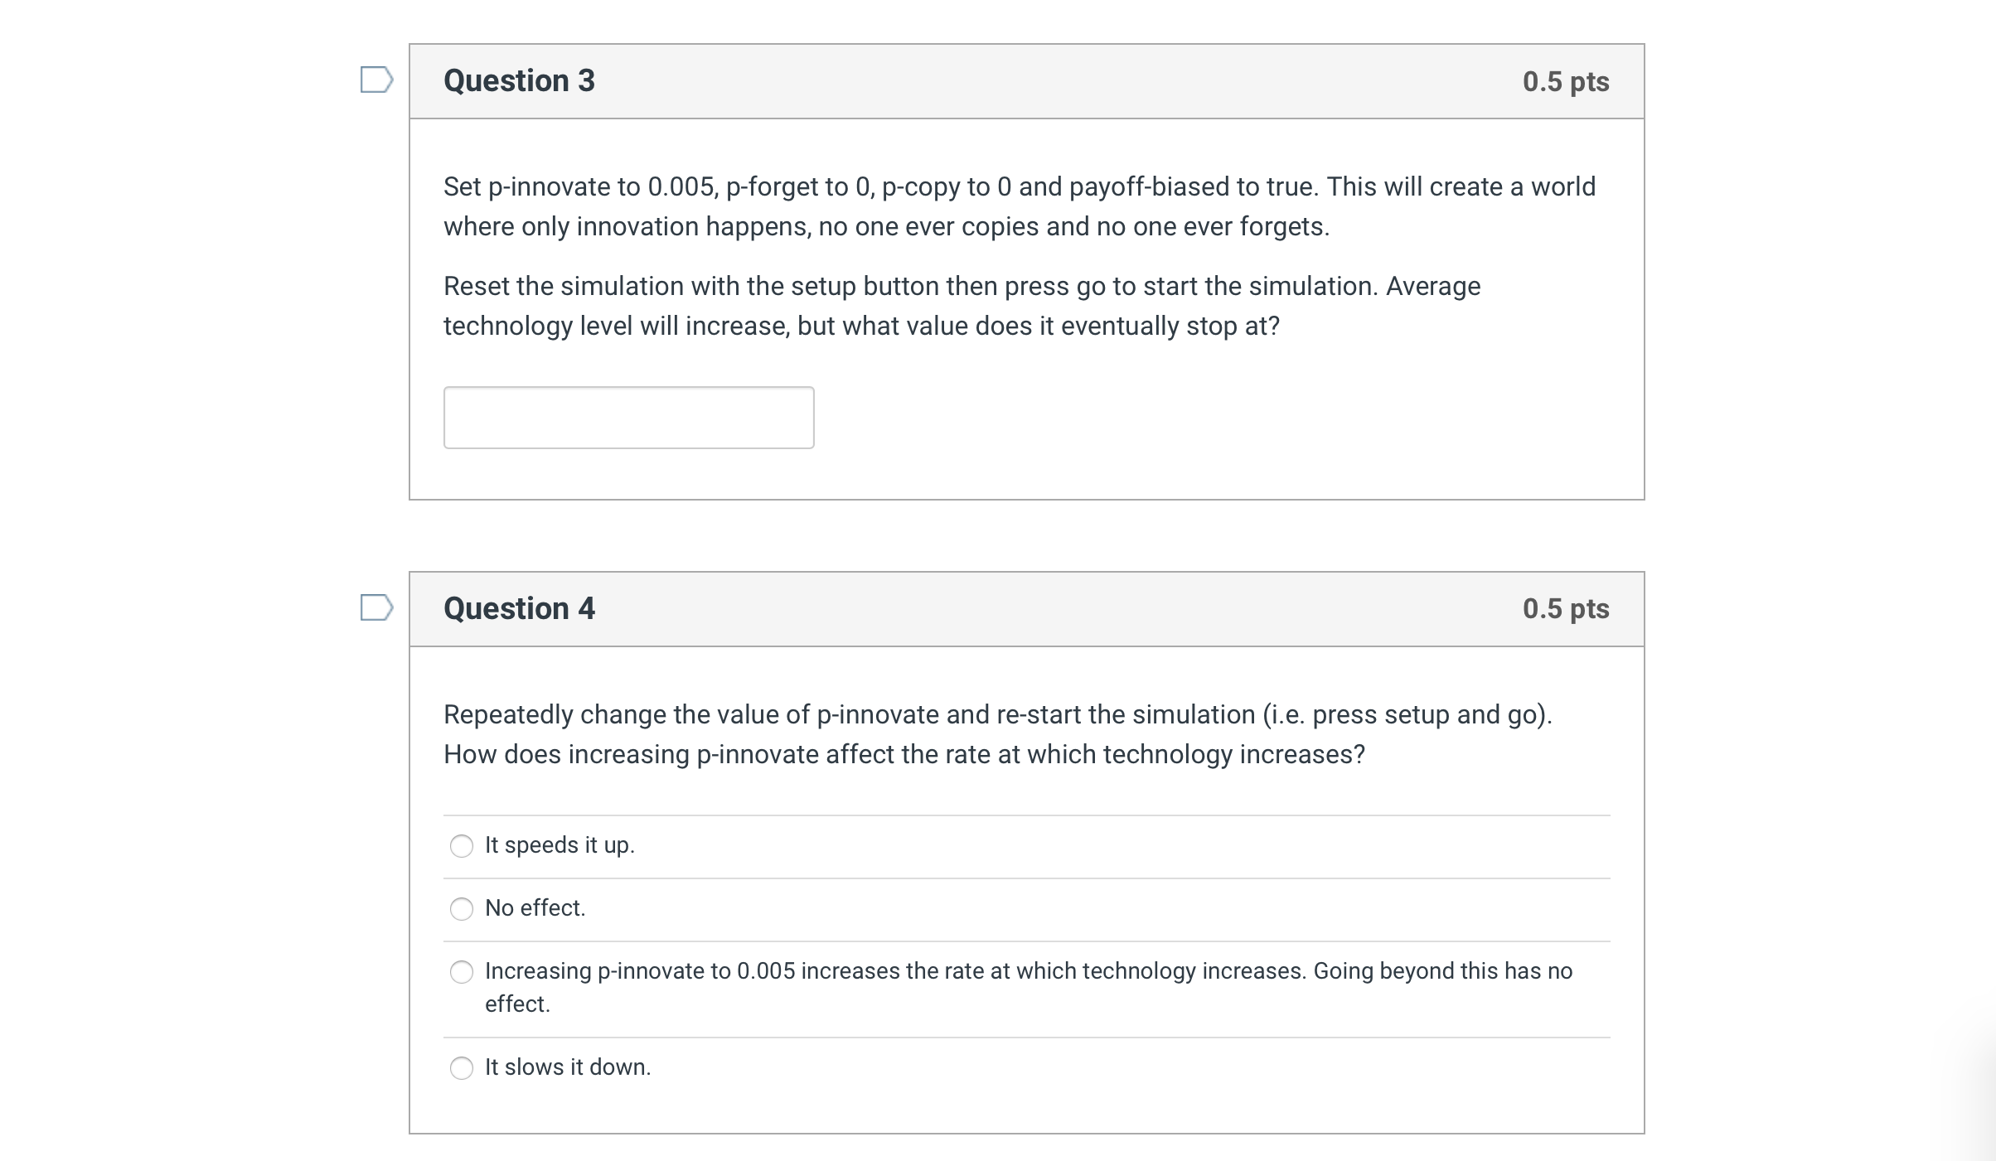The width and height of the screenshot is (1996, 1161).
Task: Flag Question 4 for review
Action: [376, 607]
